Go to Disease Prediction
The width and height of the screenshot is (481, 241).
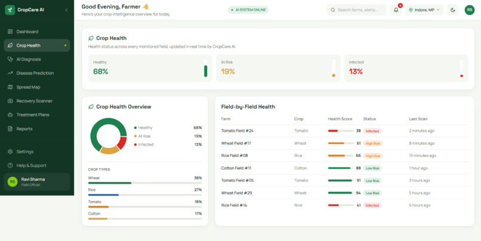tap(37, 73)
